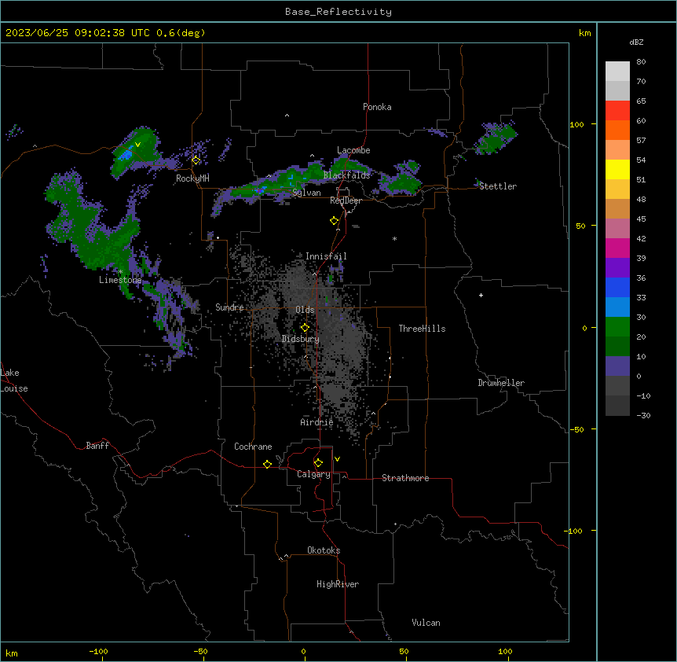Click the HighRiver city label
The height and width of the screenshot is (662, 677).
[338, 584]
